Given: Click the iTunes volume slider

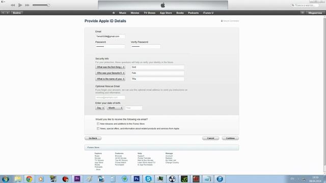Looking at the screenshot, I should (41, 5).
